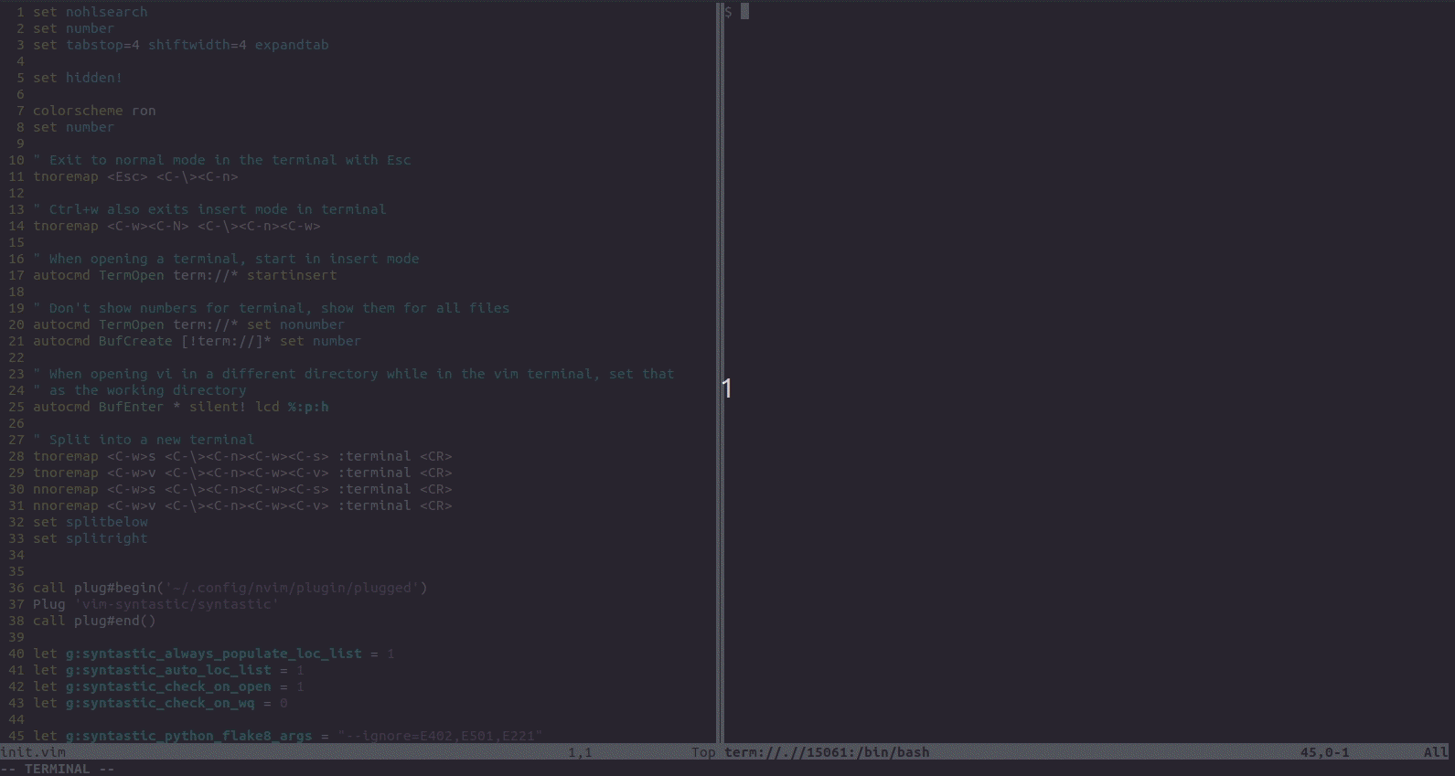
Task: Click the 'tnoremap <Esc> <C-\><C-n>' line
Action: point(135,176)
